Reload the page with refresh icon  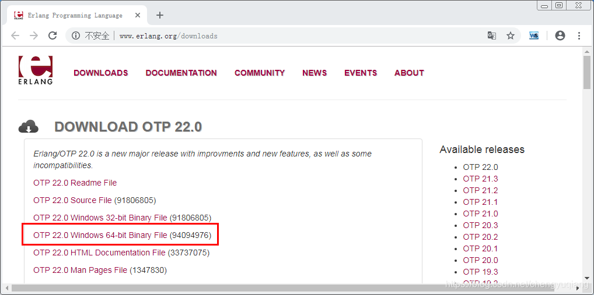click(53, 36)
